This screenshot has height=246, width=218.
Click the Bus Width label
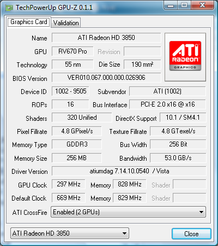[x=134, y=145]
